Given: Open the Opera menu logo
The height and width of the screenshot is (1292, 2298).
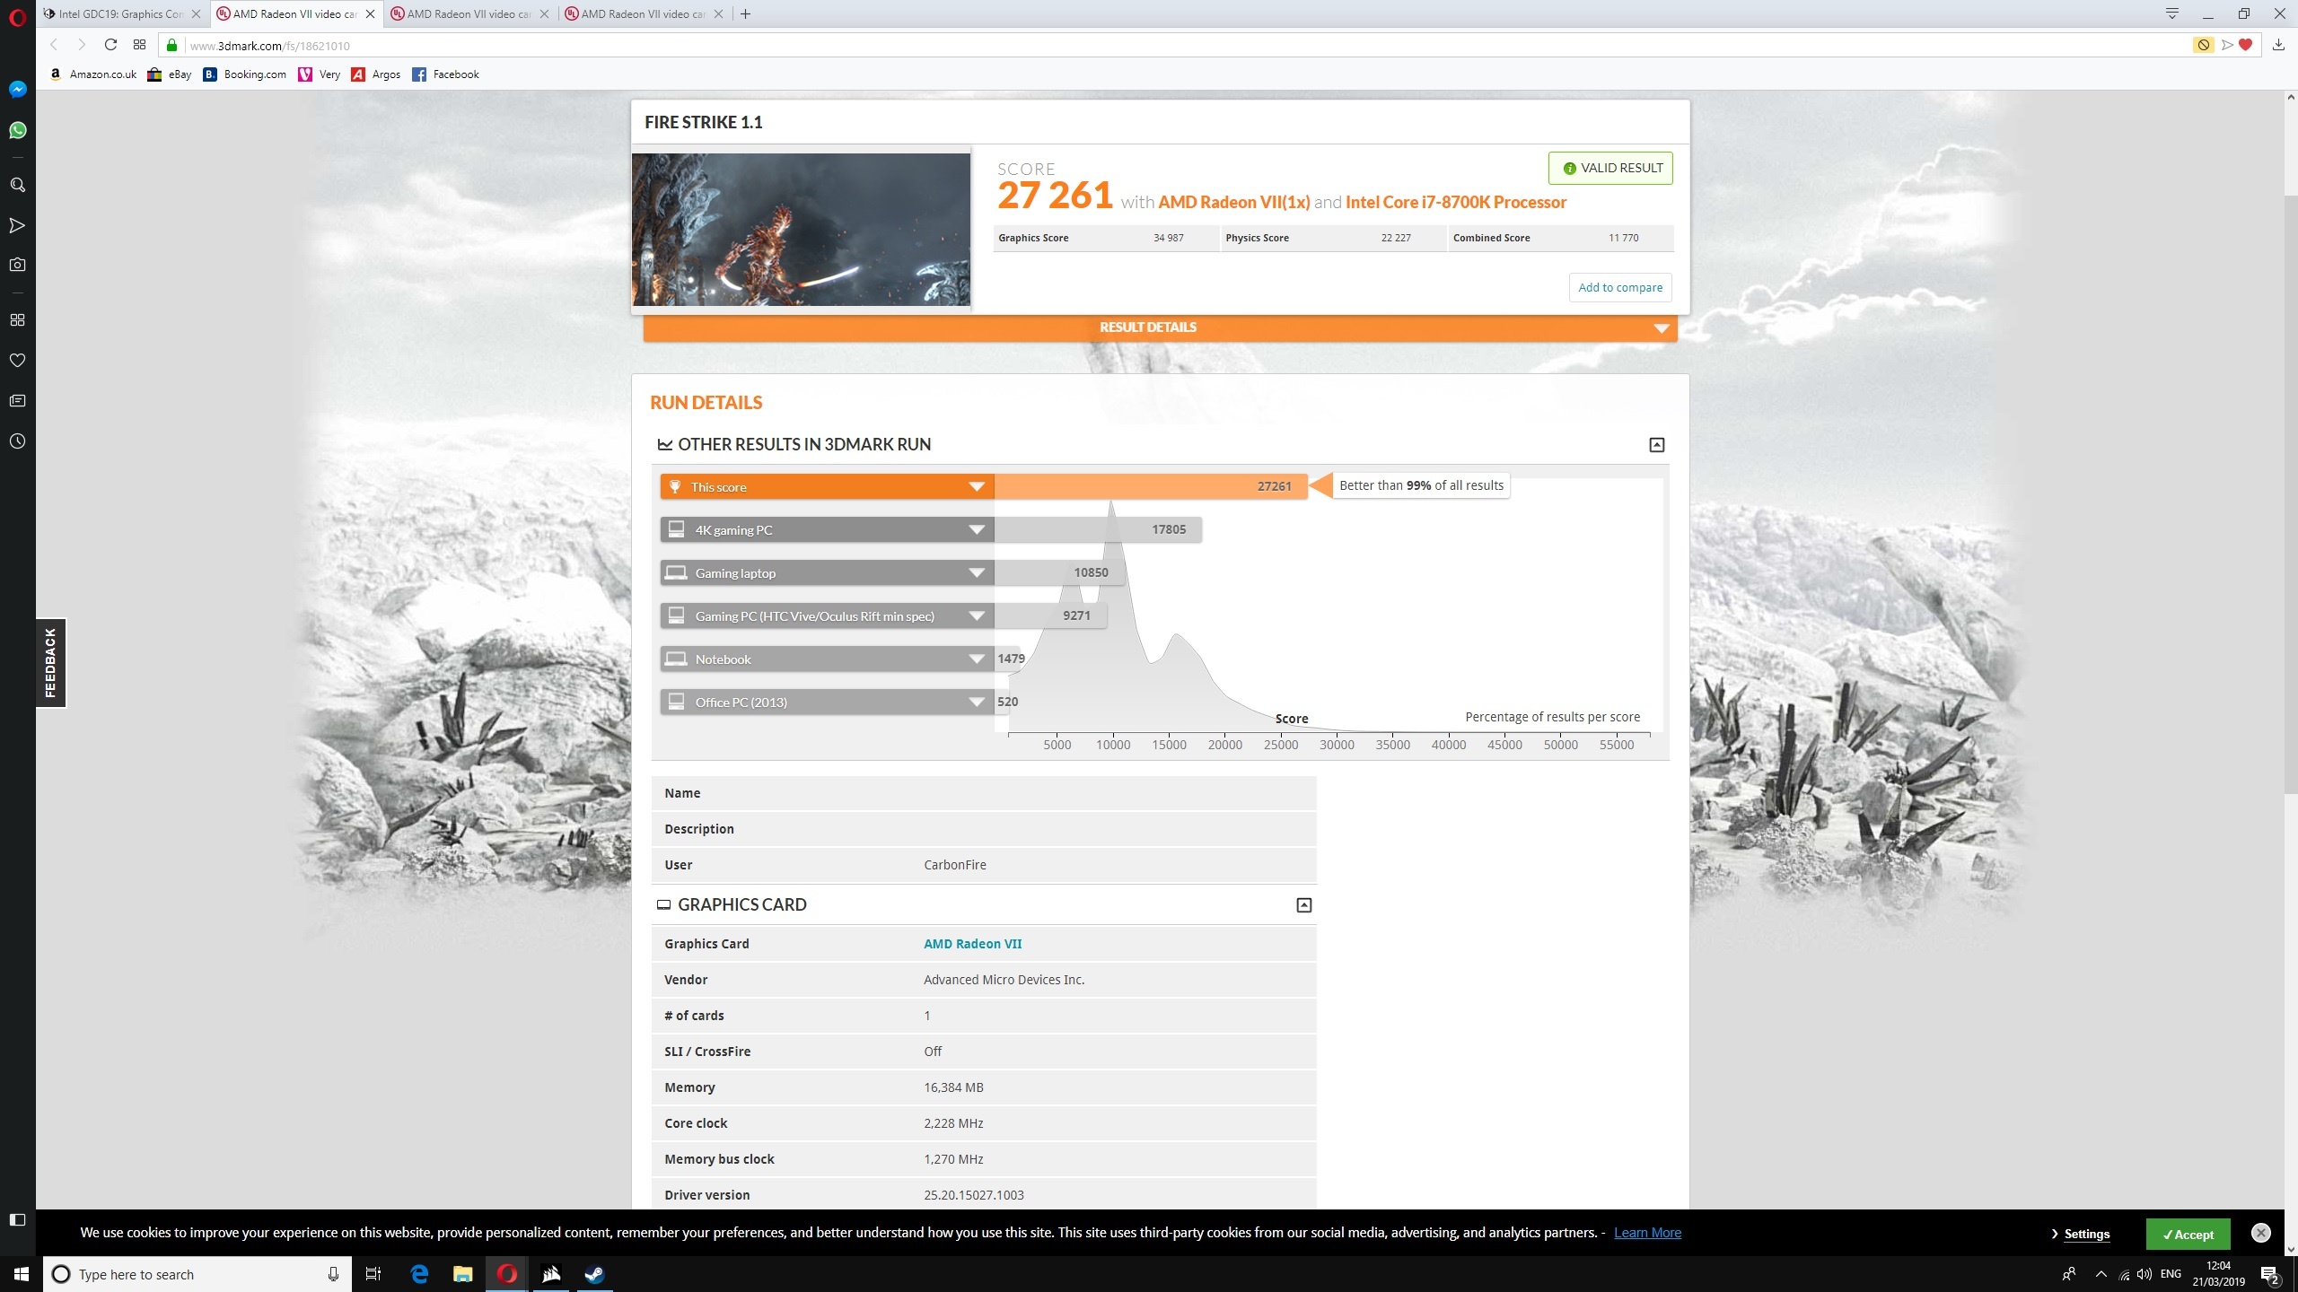Looking at the screenshot, I should [x=17, y=16].
